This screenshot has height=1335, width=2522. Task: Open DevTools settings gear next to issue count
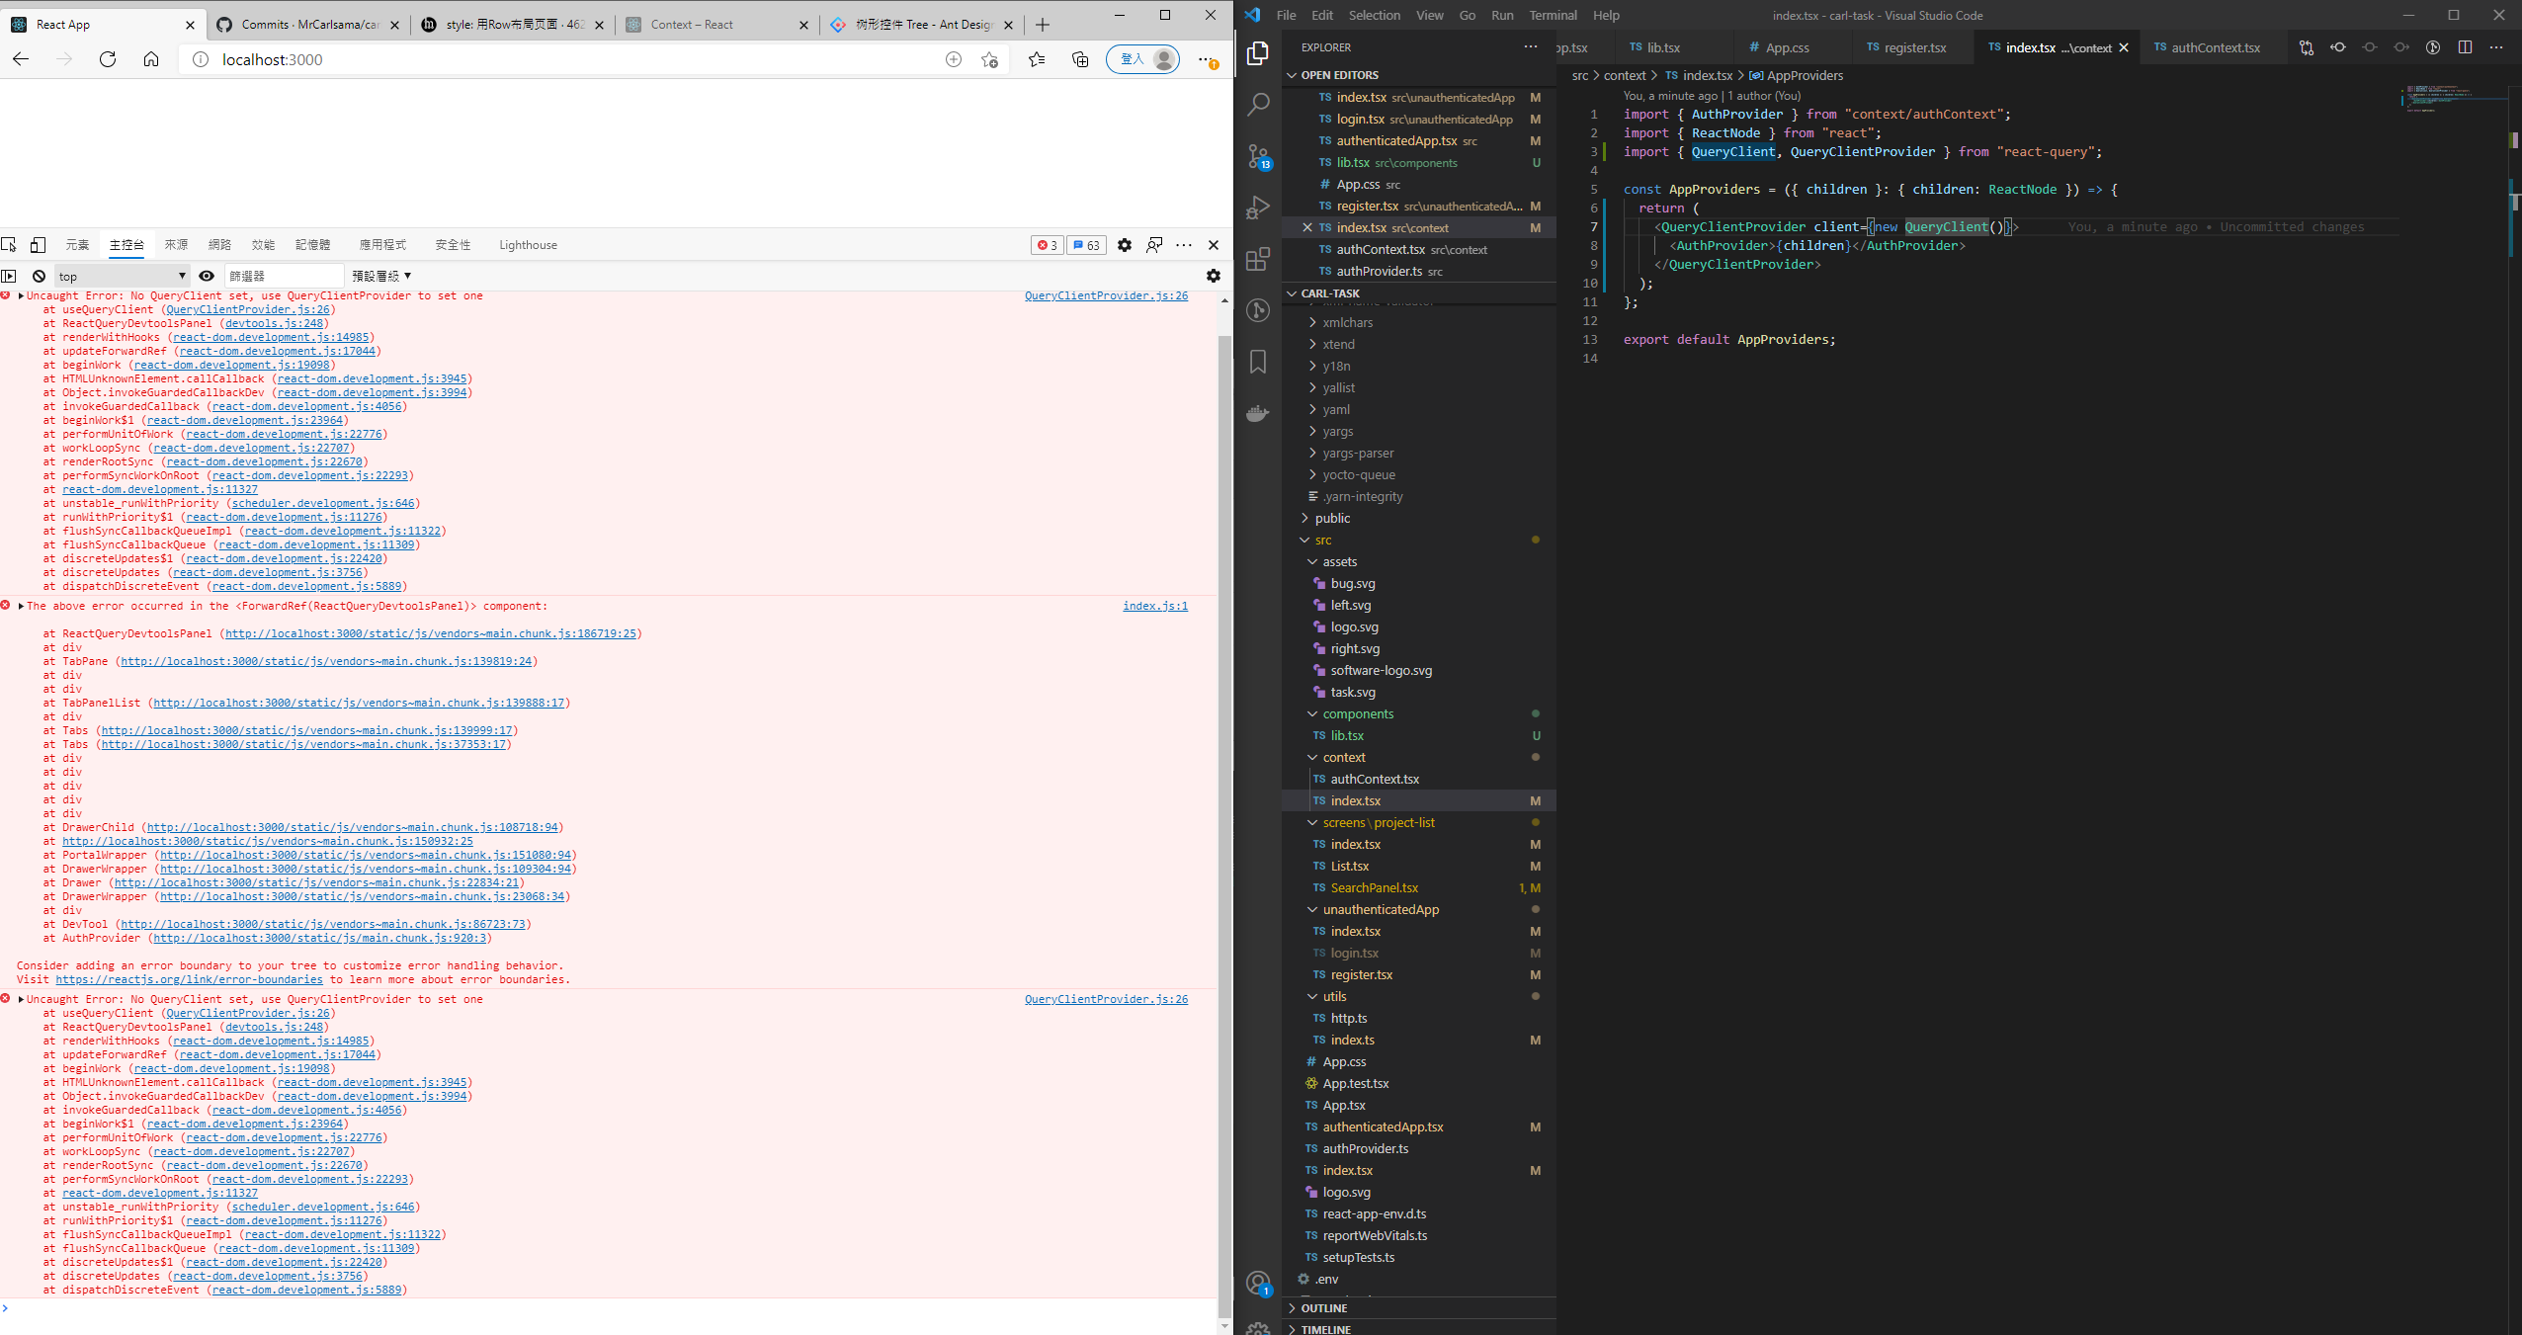(x=1125, y=245)
